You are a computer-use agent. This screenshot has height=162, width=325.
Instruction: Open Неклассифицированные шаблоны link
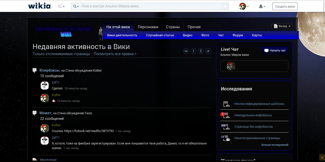[259, 104]
